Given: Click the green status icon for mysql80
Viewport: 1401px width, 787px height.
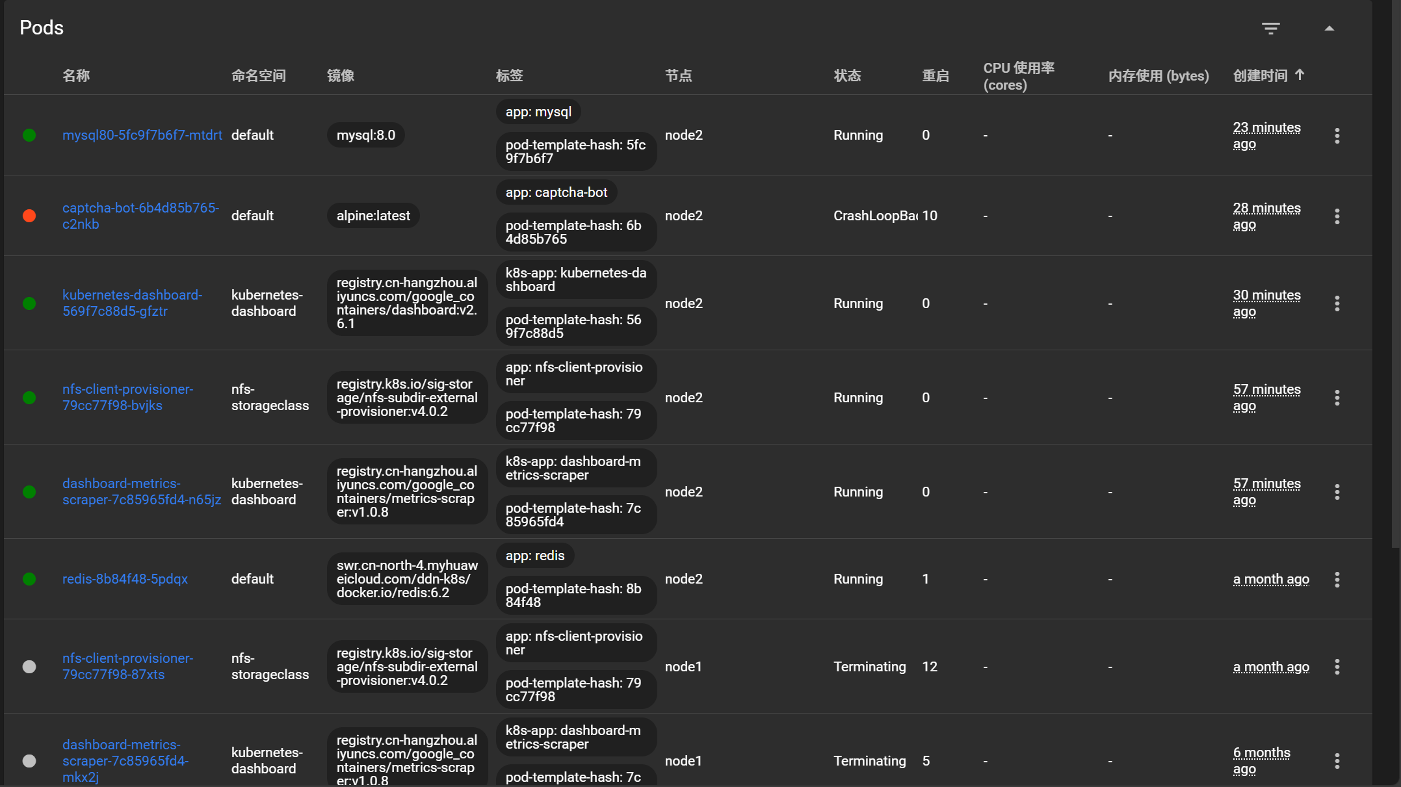Looking at the screenshot, I should click(29, 135).
